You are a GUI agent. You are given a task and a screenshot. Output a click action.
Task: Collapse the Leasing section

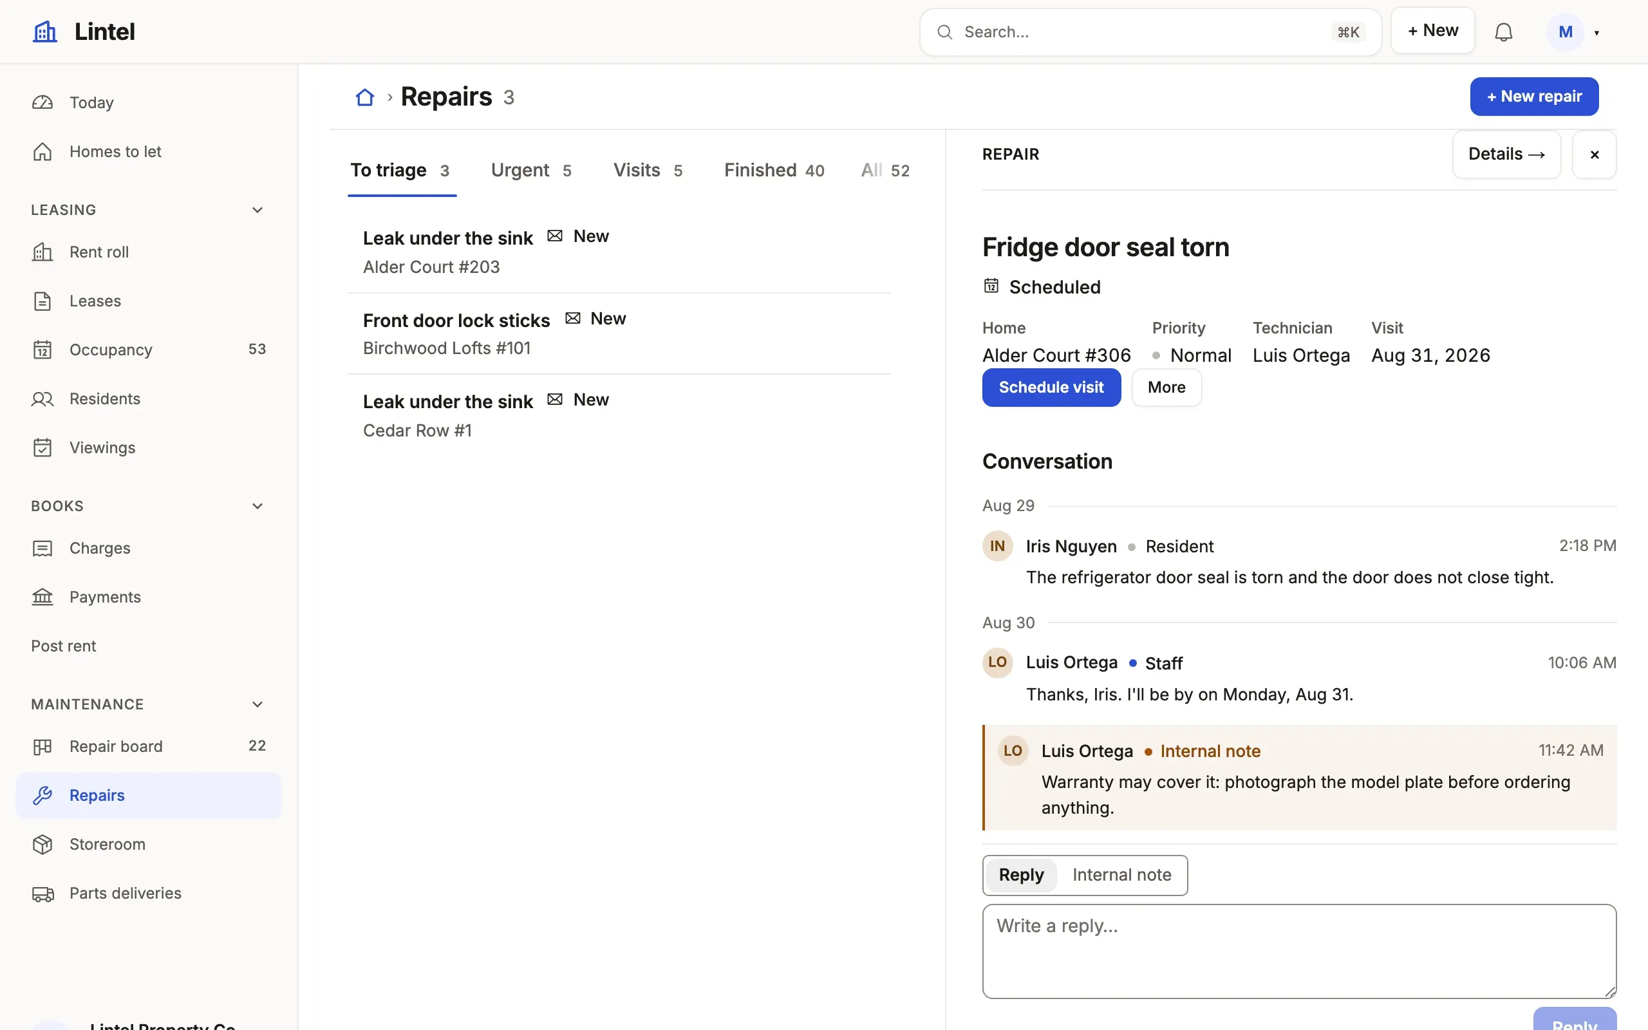click(x=257, y=210)
